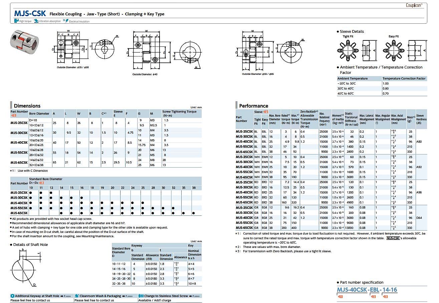Click the Zero Backlash Allowable Transmission Torque header

click(x=309, y=119)
